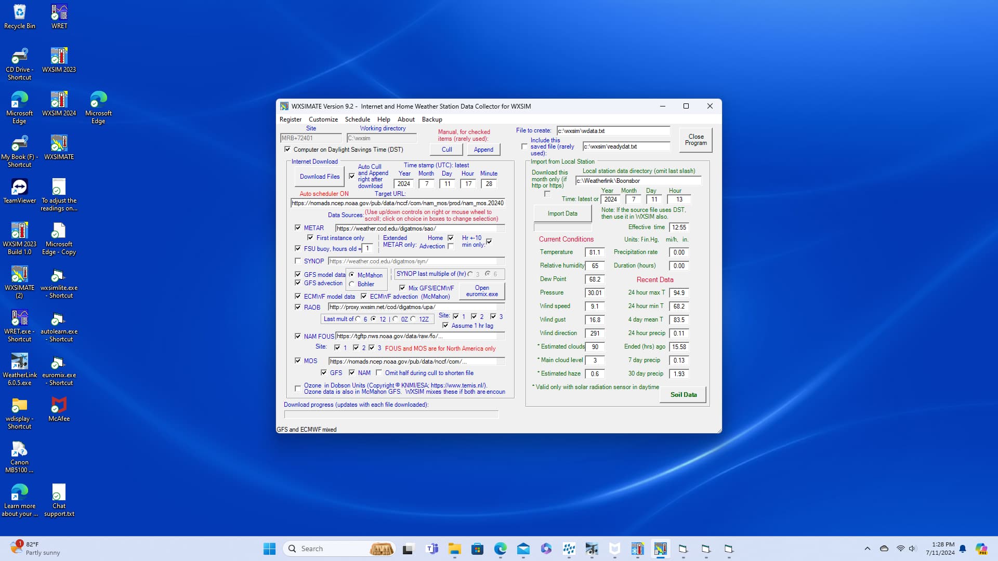Click Windows Start button in taskbar
This screenshot has height=561, width=998.
269,549
